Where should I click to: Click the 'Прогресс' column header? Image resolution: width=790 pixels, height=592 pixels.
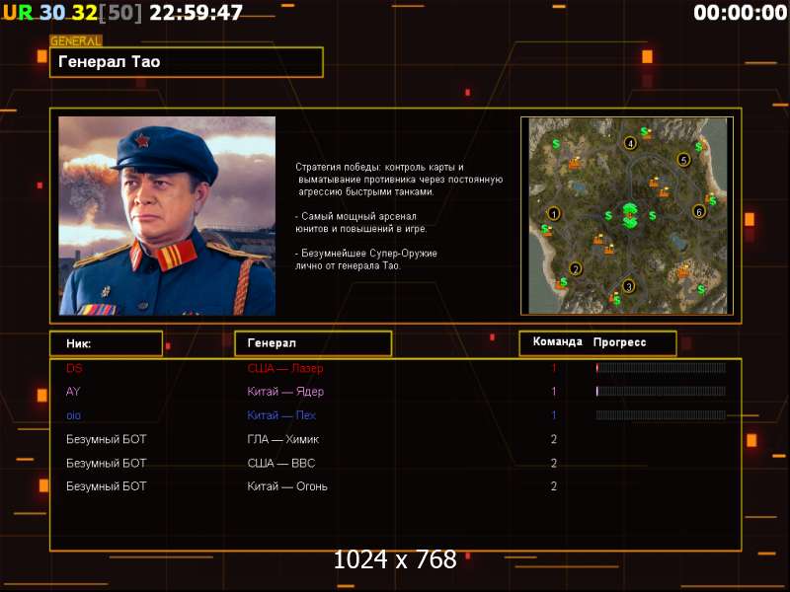tap(619, 342)
